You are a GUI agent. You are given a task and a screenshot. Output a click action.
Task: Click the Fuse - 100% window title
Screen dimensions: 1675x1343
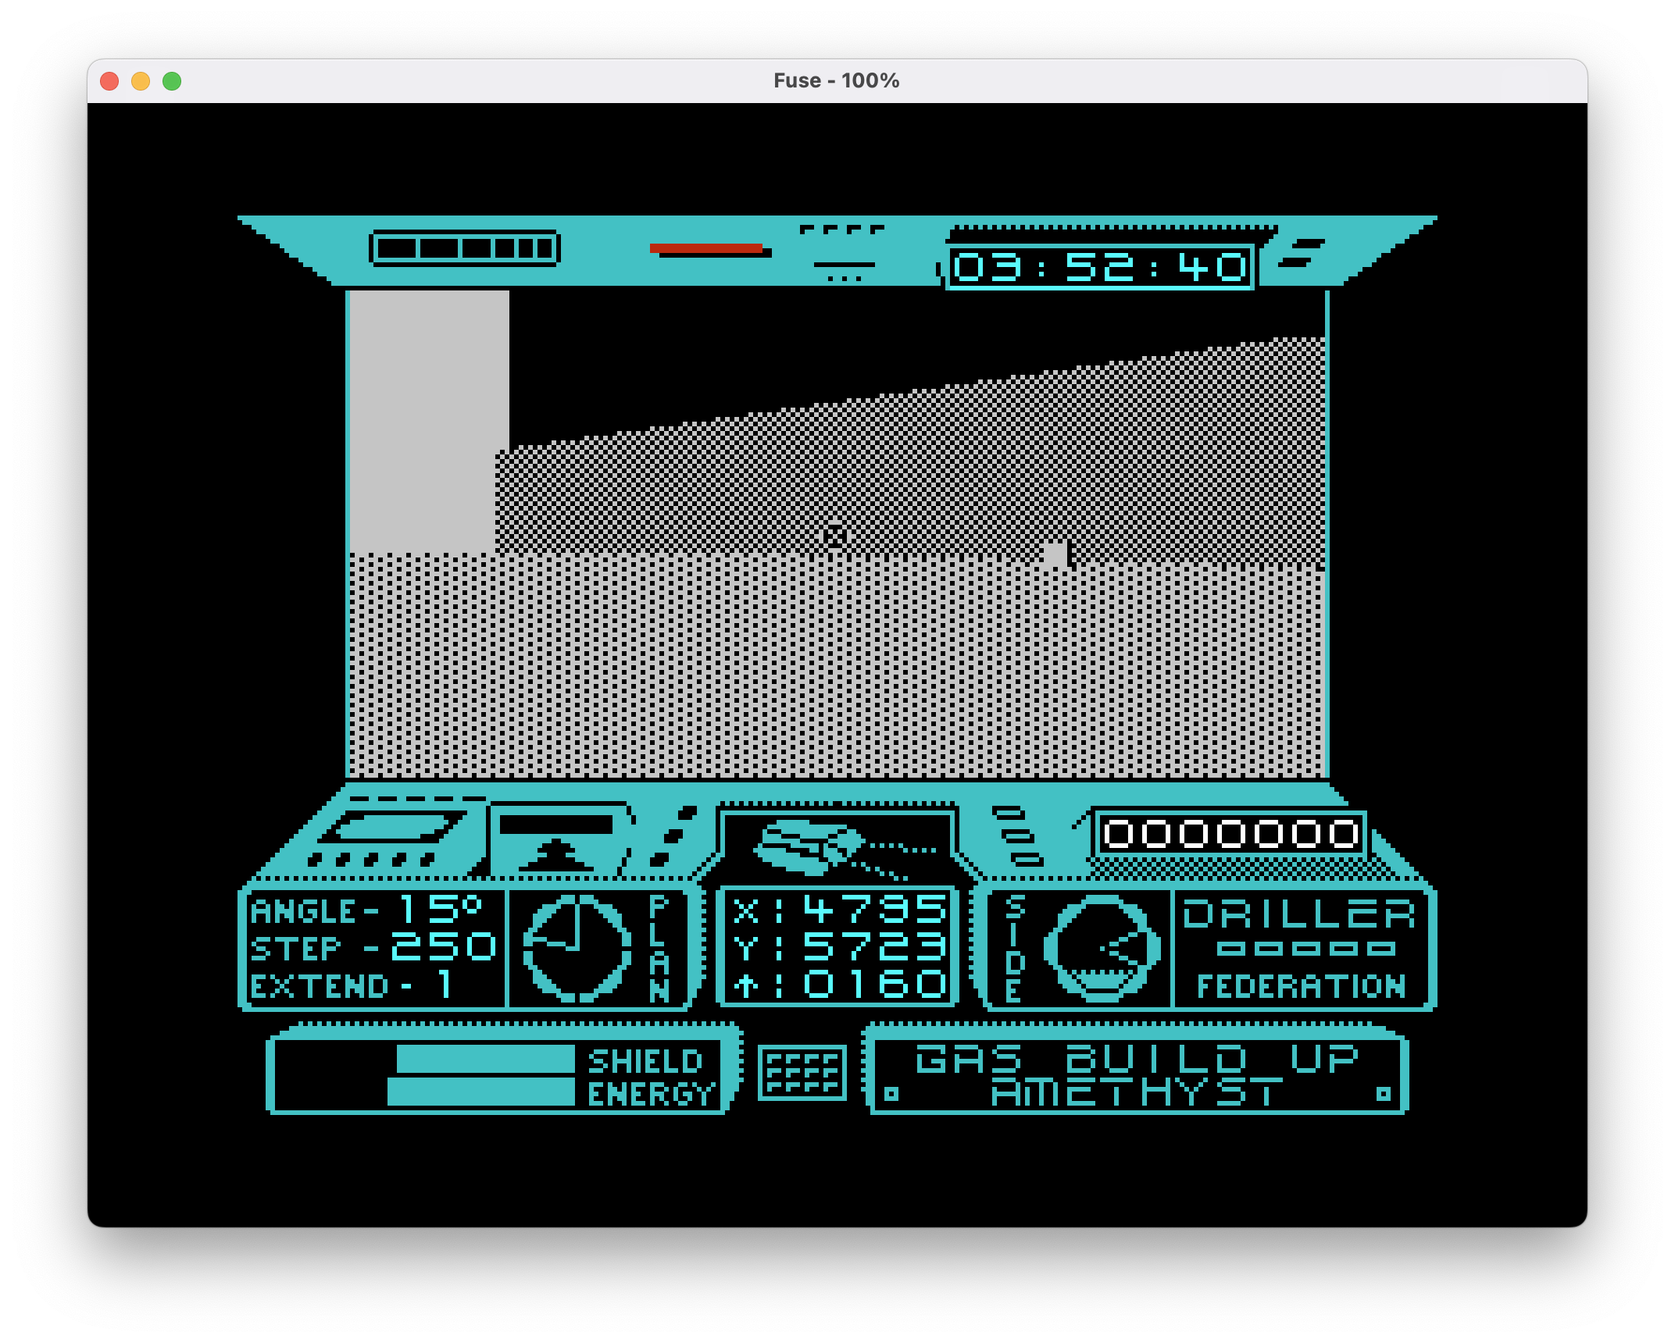[x=836, y=80]
